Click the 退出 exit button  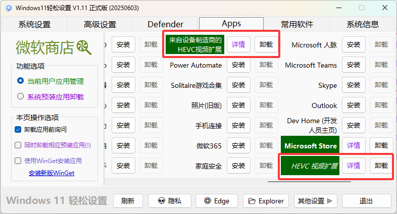pyautogui.click(x=366, y=201)
